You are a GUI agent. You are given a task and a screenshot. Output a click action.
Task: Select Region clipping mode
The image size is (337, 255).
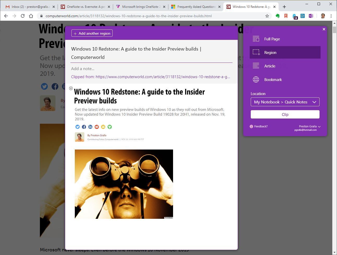(285, 52)
